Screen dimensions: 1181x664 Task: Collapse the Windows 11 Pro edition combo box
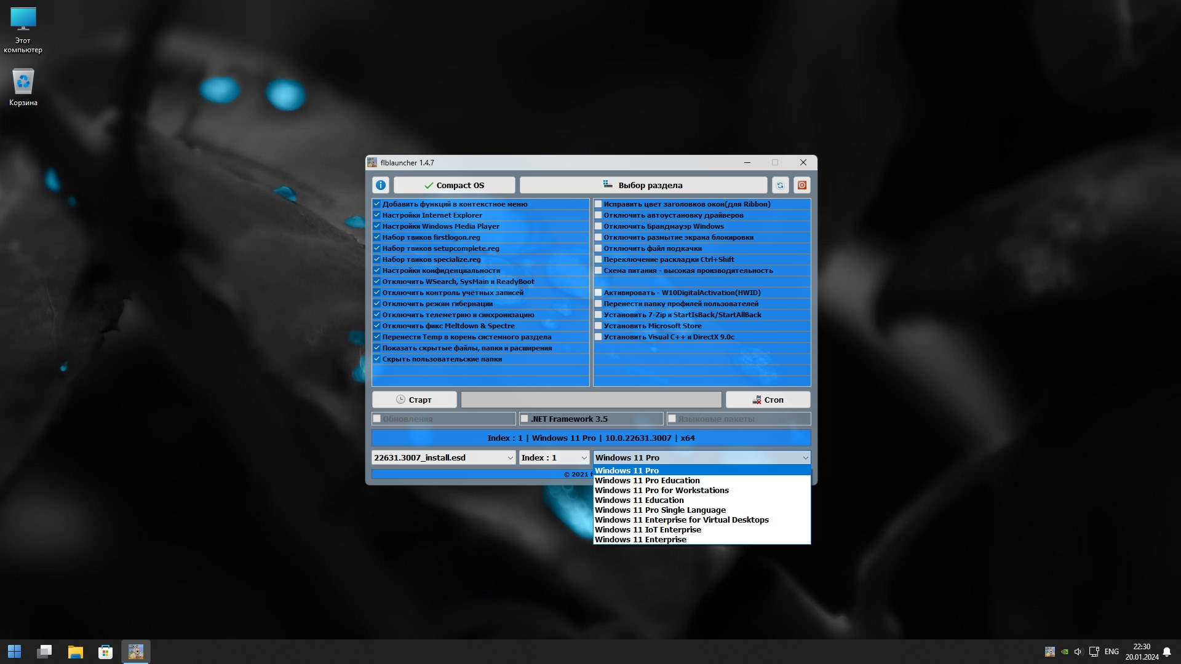[x=805, y=457]
